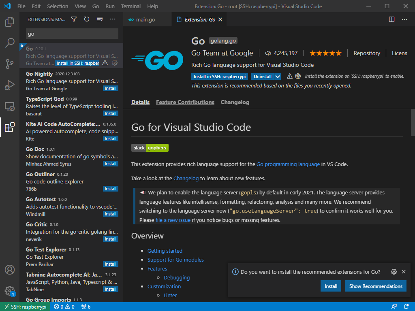Open the Repository link
Viewport: 415px width, 311px height.
pos(367,53)
